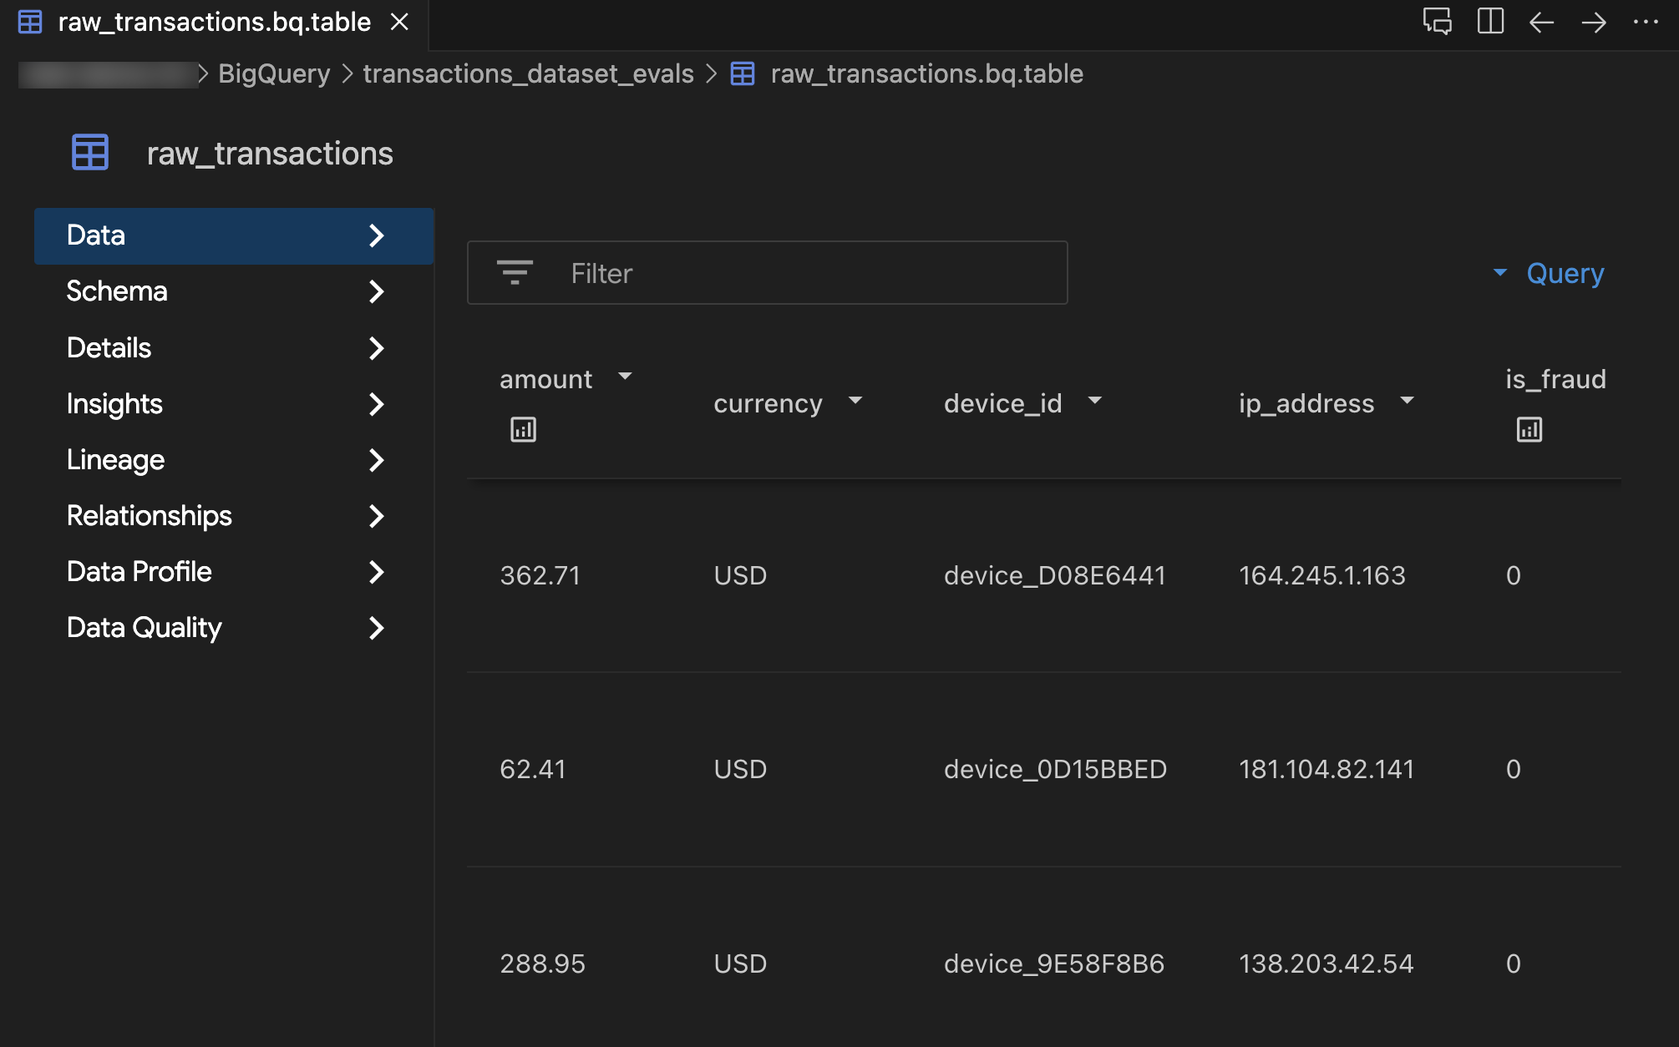Navigate back with left arrow icon

coord(1541,22)
